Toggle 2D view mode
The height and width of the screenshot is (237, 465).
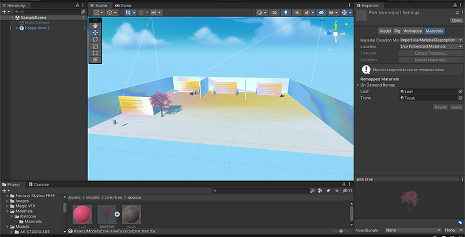coord(275,12)
